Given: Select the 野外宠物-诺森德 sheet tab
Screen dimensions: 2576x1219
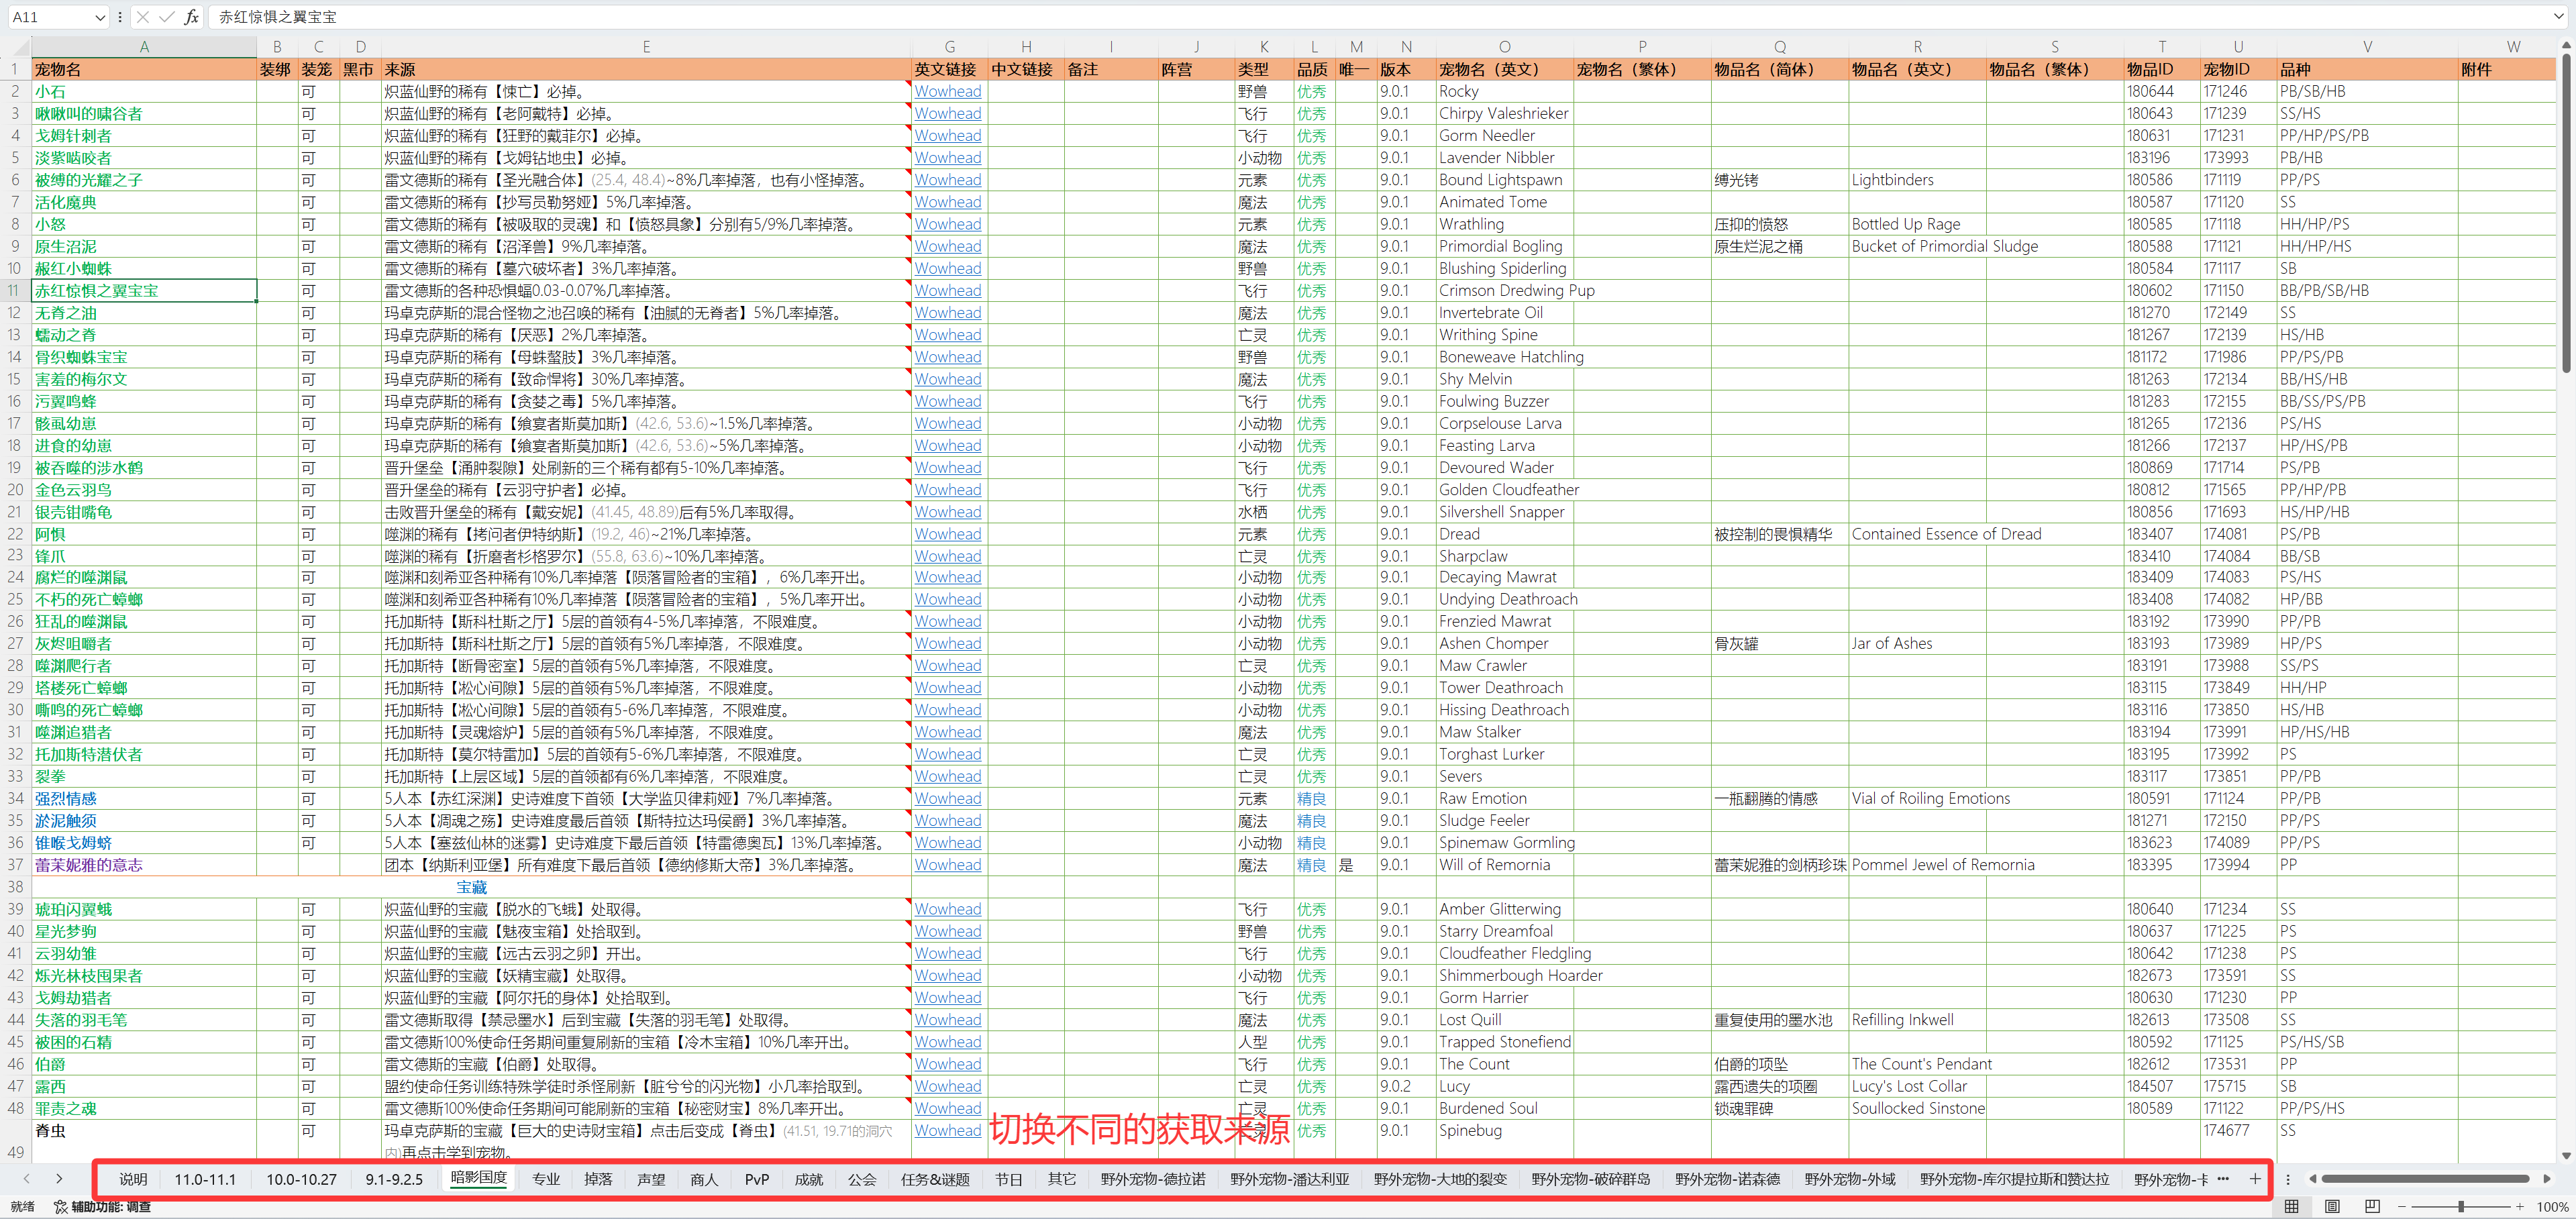Looking at the screenshot, I should [x=1727, y=1179].
